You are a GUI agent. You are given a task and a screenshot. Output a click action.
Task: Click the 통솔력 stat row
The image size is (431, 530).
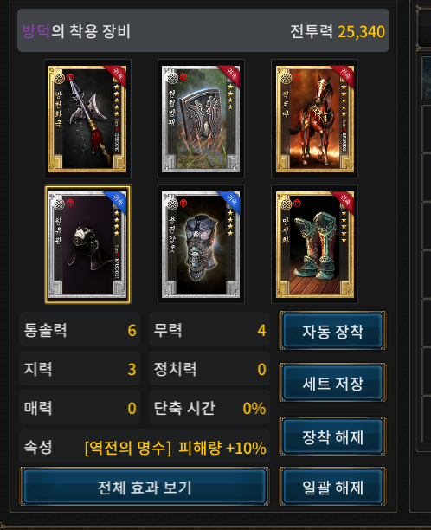pos(80,330)
